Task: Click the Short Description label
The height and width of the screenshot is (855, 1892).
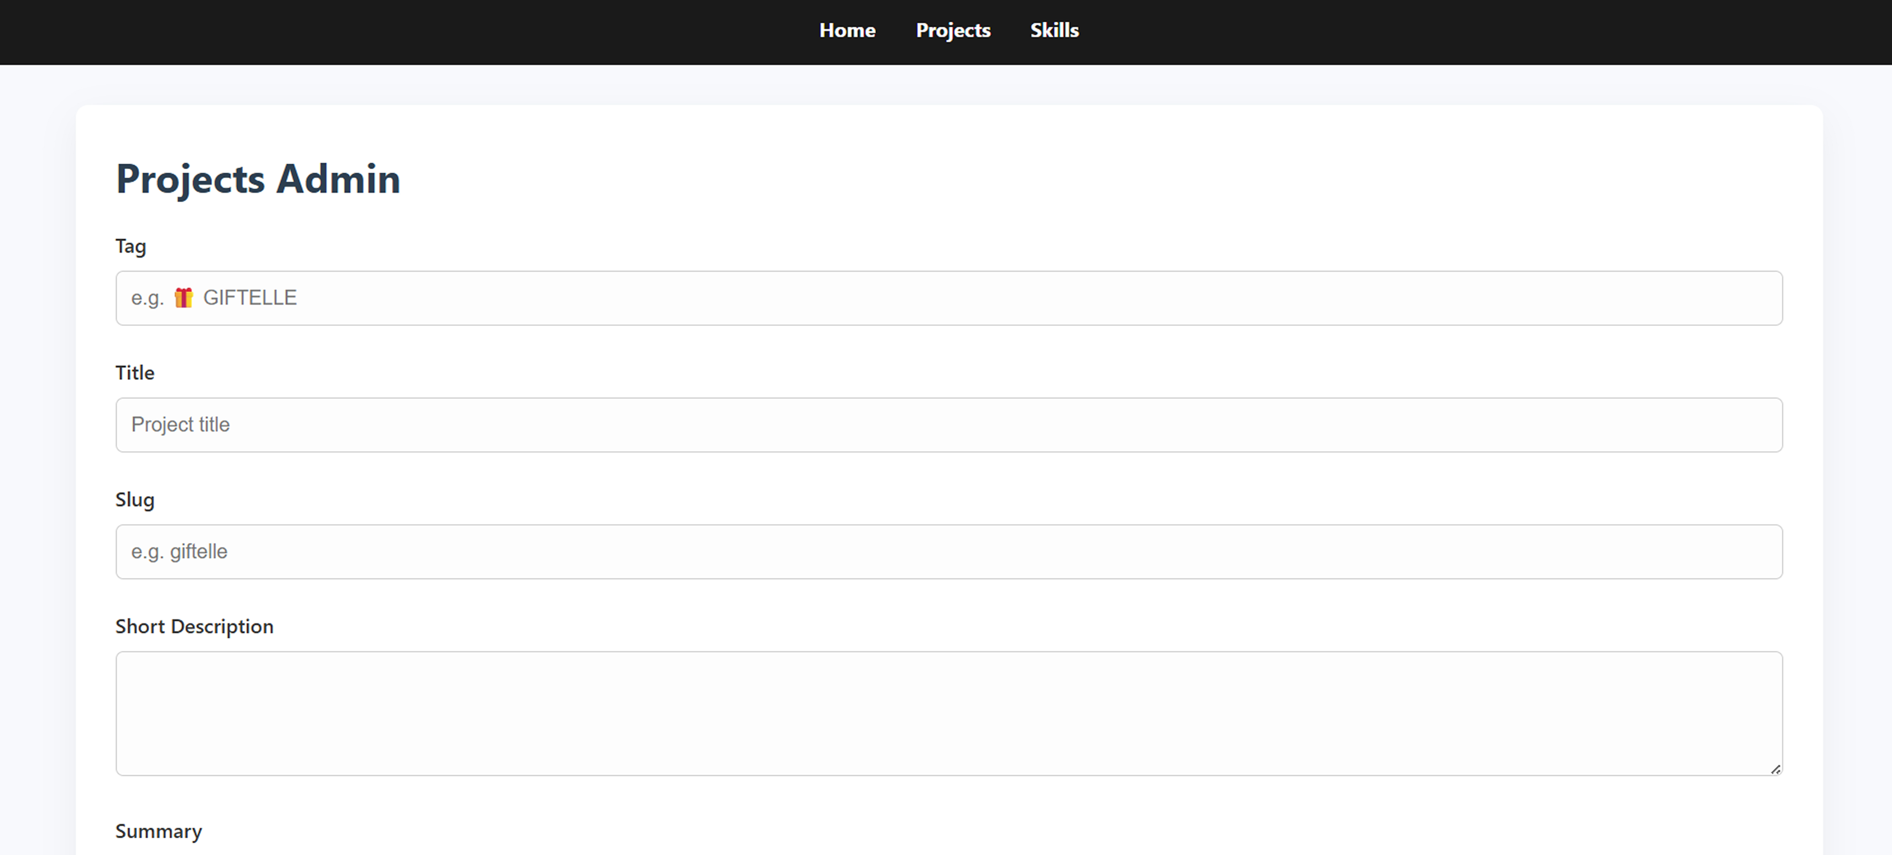Action: click(194, 627)
